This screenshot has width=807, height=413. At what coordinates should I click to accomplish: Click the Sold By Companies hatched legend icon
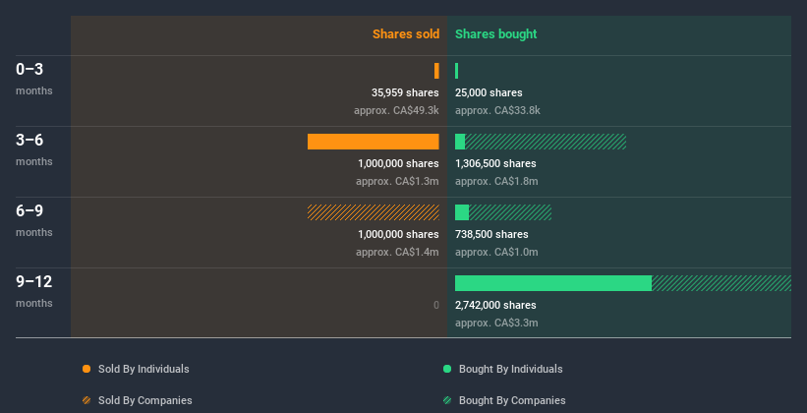pyautogui.click(x=86, y=400)
